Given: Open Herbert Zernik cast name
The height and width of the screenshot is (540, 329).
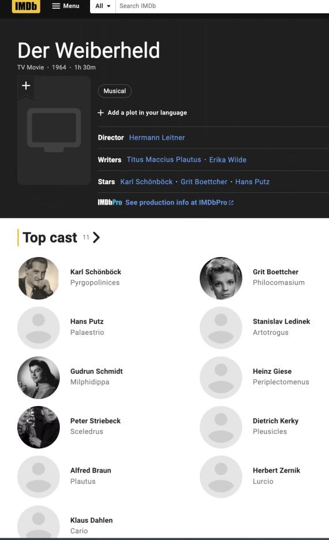Looking at the screenshot, I should 276,471.
